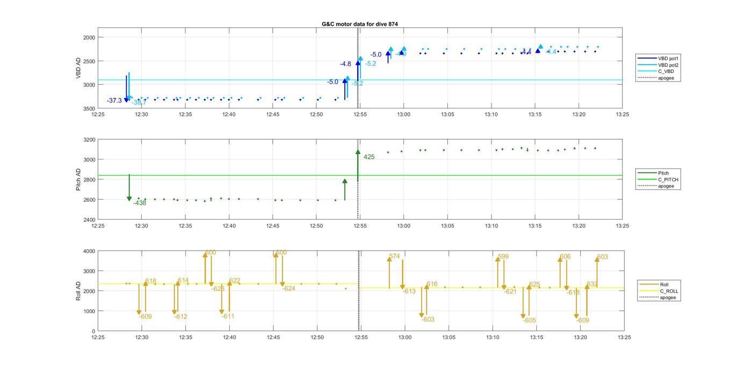Click the '-37.3' VBD pot1 annotation

click(x=114, y=100)
